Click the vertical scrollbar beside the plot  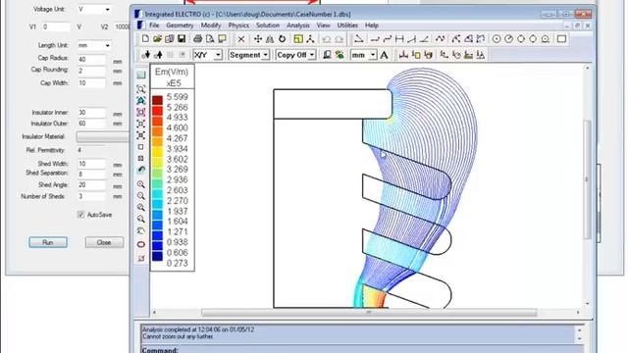(587, 178)
